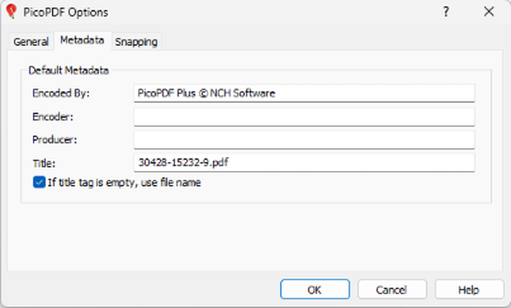Click the empty Producer text field
Image resolution: width=511 pixels, height=308 pixels.
304,140
